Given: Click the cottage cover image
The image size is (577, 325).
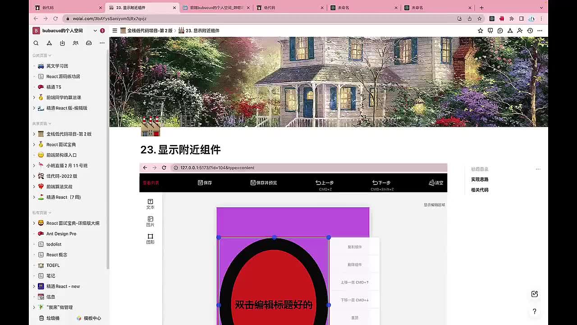Looking at the screenshot, I should [329, 82].
